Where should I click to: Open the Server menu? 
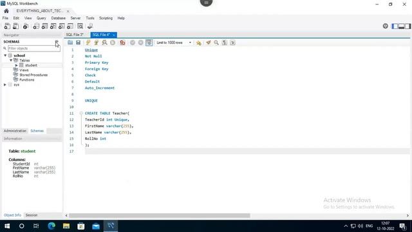coord(75,18)
